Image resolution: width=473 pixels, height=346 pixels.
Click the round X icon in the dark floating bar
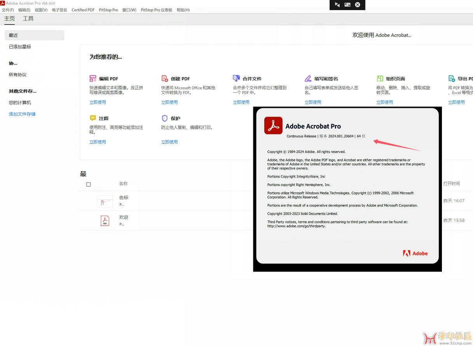pyautogui.click(x=358, y=5)
